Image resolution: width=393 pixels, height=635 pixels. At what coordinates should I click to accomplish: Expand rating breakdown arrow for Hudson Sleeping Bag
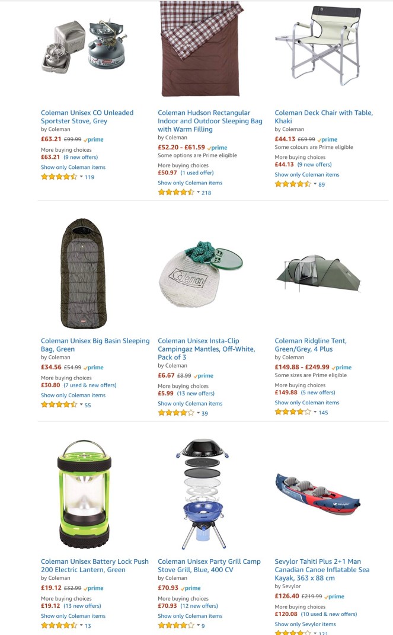coord(199,193)
